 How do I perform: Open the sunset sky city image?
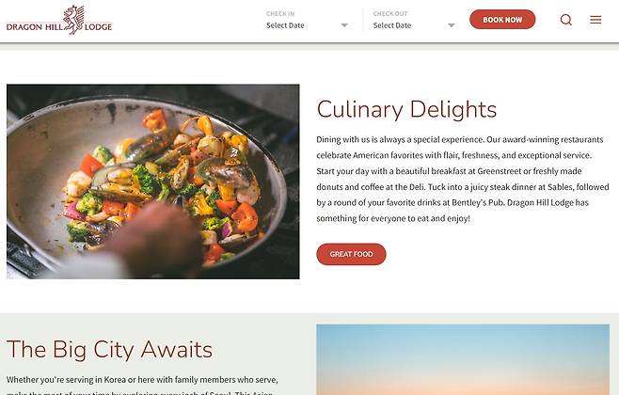pos(463,359)
